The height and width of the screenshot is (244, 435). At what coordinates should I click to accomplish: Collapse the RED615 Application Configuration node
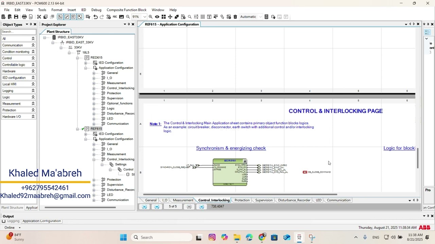coord(86,68)
